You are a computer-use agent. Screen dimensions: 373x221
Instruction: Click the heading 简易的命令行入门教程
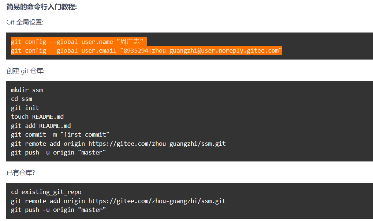[x=41, y=7]
